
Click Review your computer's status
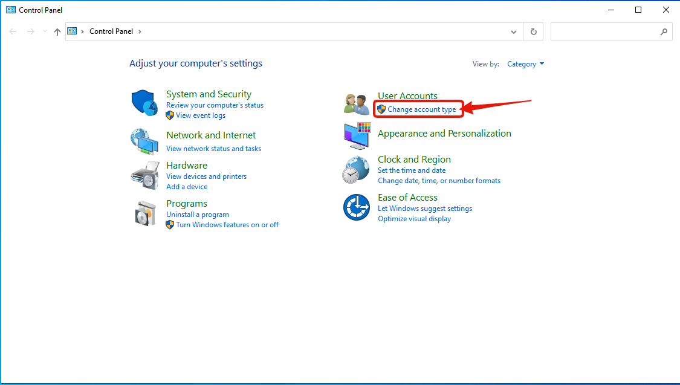[x=215, y=105]
